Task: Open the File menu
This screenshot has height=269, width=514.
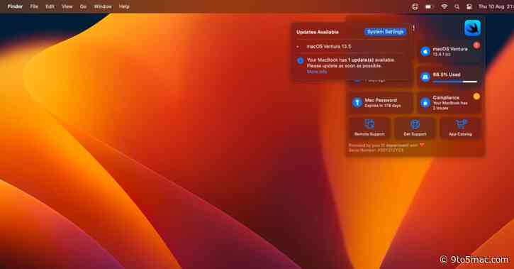Action: 34,6
